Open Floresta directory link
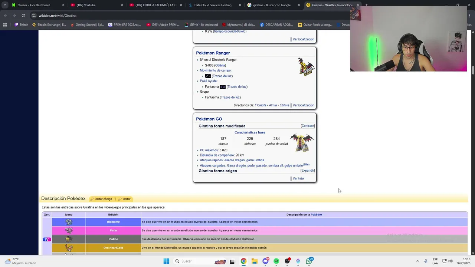 [x=261, y=105]
